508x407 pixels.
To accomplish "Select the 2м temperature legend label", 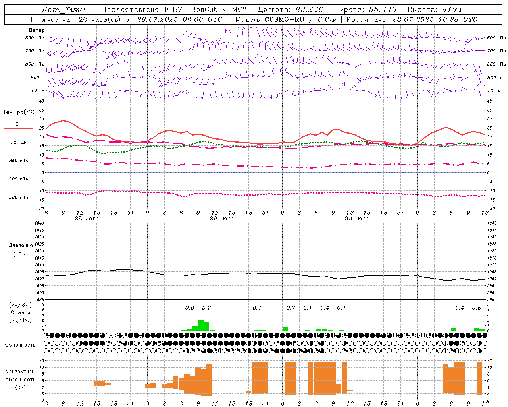I will click(19, 124).
